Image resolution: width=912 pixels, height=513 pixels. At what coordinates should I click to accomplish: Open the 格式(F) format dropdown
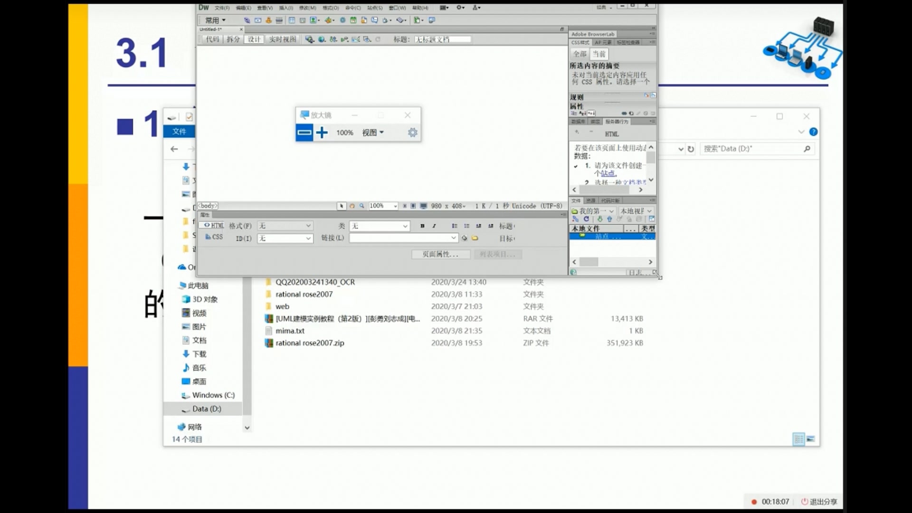click(x=285, y=226)
